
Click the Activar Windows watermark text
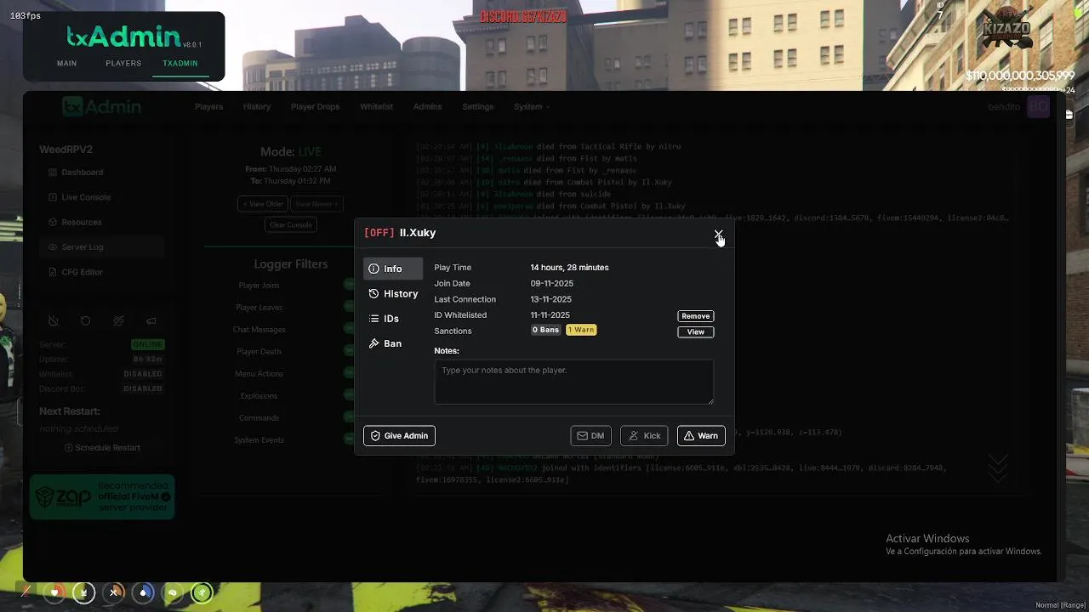tap(927, 539)
